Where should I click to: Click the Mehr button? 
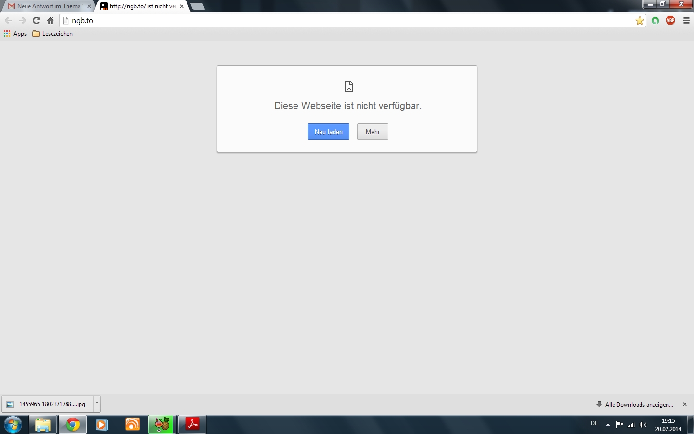[373, 132]
